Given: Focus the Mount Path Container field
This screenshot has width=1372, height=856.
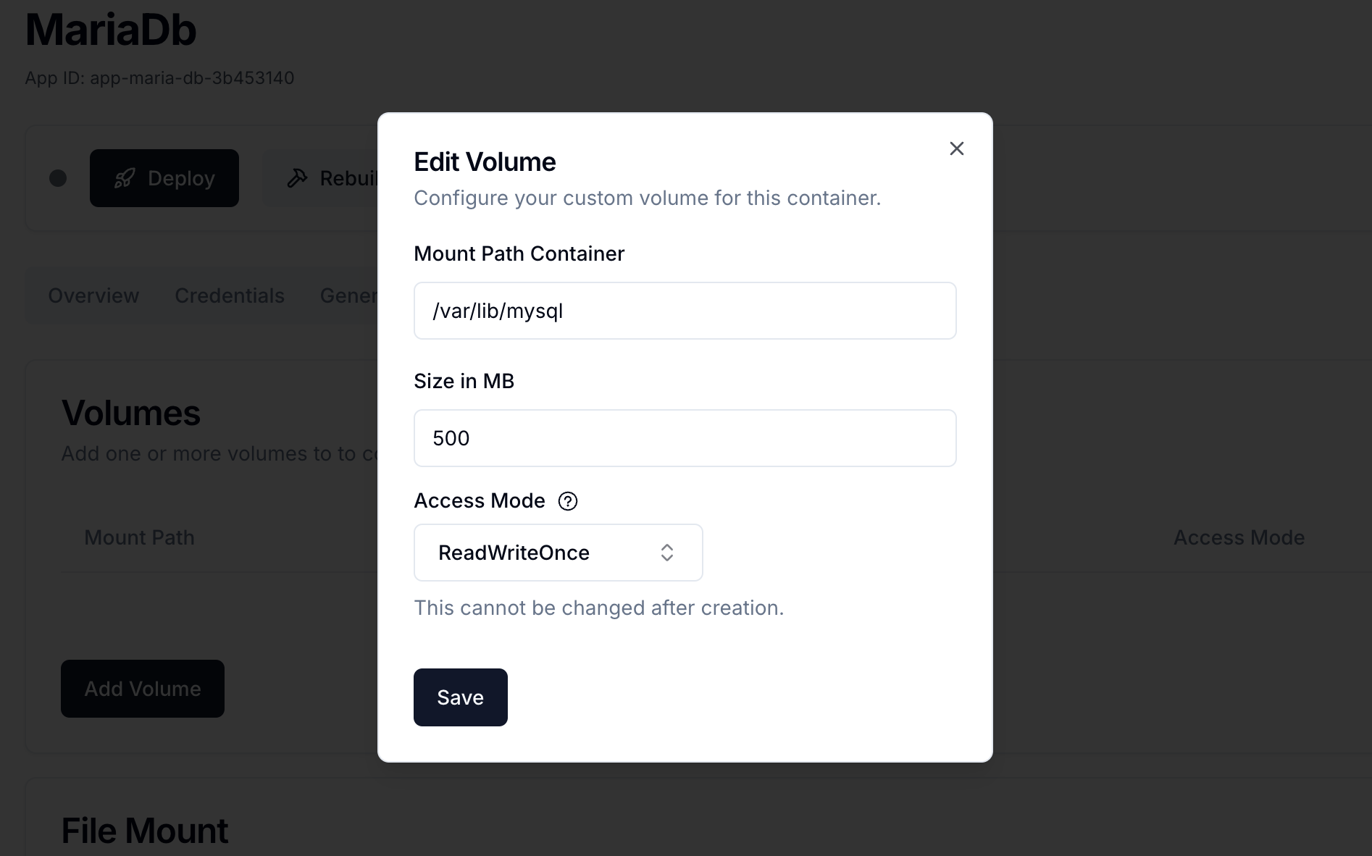Looking at the screenshot, I should tap(685, 311).
